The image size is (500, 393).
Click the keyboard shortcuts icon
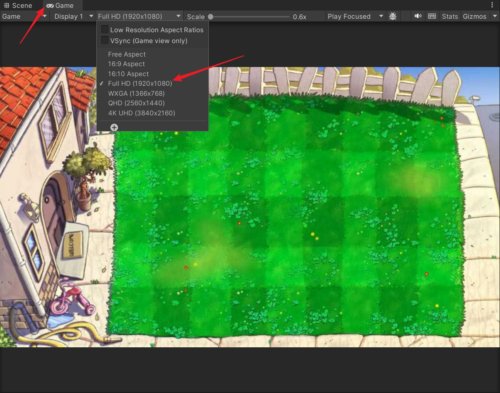pyautogui.click(x=432, y=16)
